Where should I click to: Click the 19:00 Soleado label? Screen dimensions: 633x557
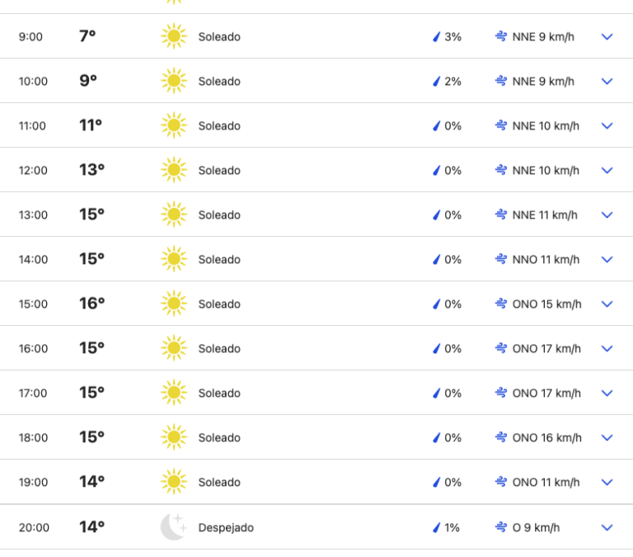coord(219,482)
